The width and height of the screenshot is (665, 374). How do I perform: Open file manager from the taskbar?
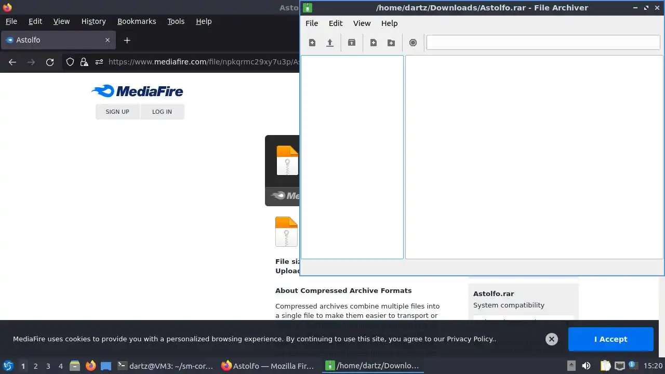(x=75, y=366)
